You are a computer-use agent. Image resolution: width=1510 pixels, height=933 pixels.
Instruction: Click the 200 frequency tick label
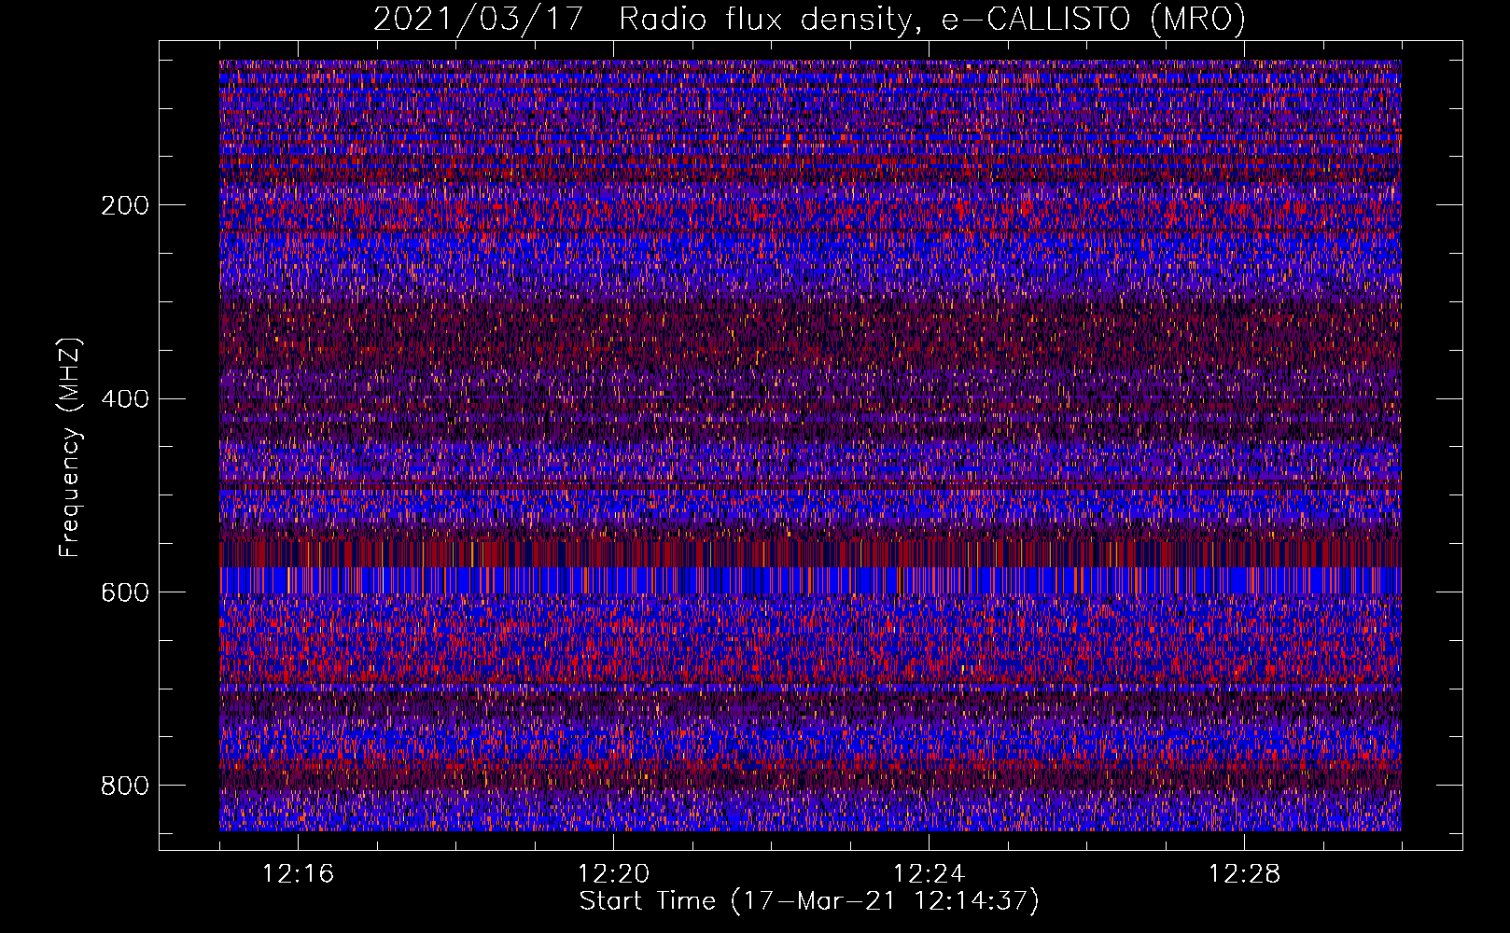(x=125, y=205)
